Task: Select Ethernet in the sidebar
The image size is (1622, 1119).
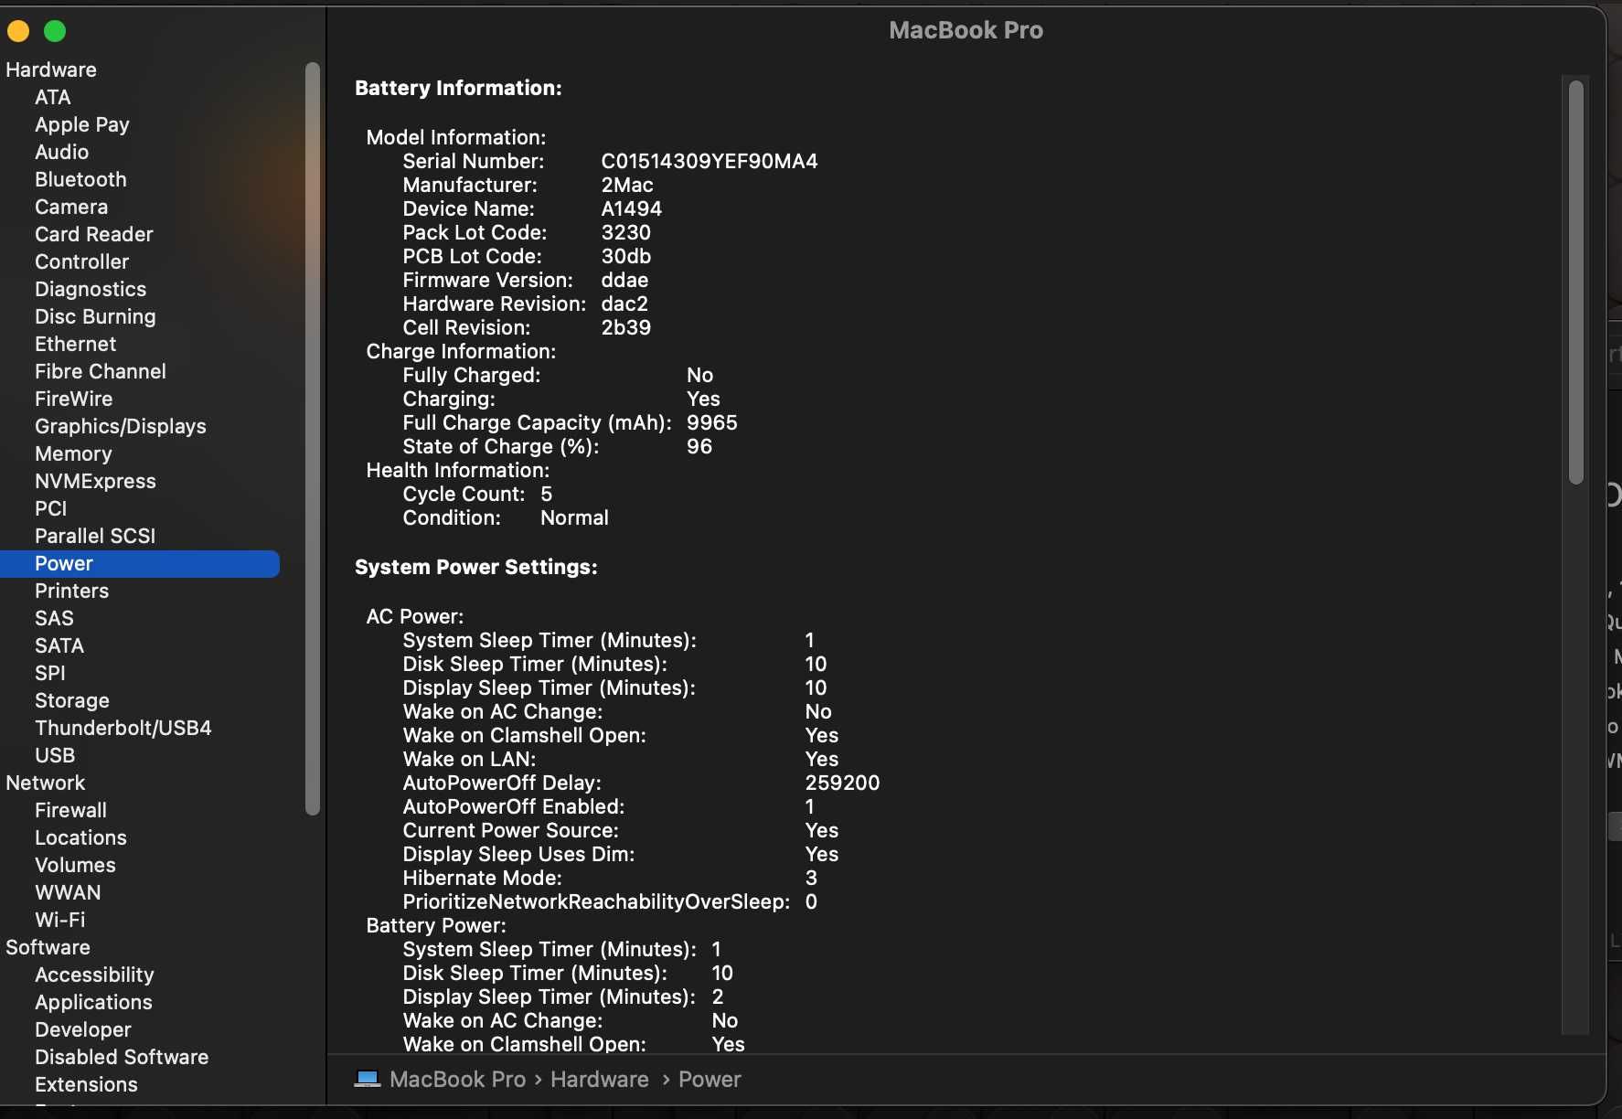Action: pyautogui.click(x=76, y=344)
